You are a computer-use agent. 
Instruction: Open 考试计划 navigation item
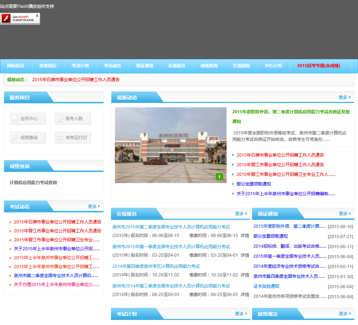point(80,66)
